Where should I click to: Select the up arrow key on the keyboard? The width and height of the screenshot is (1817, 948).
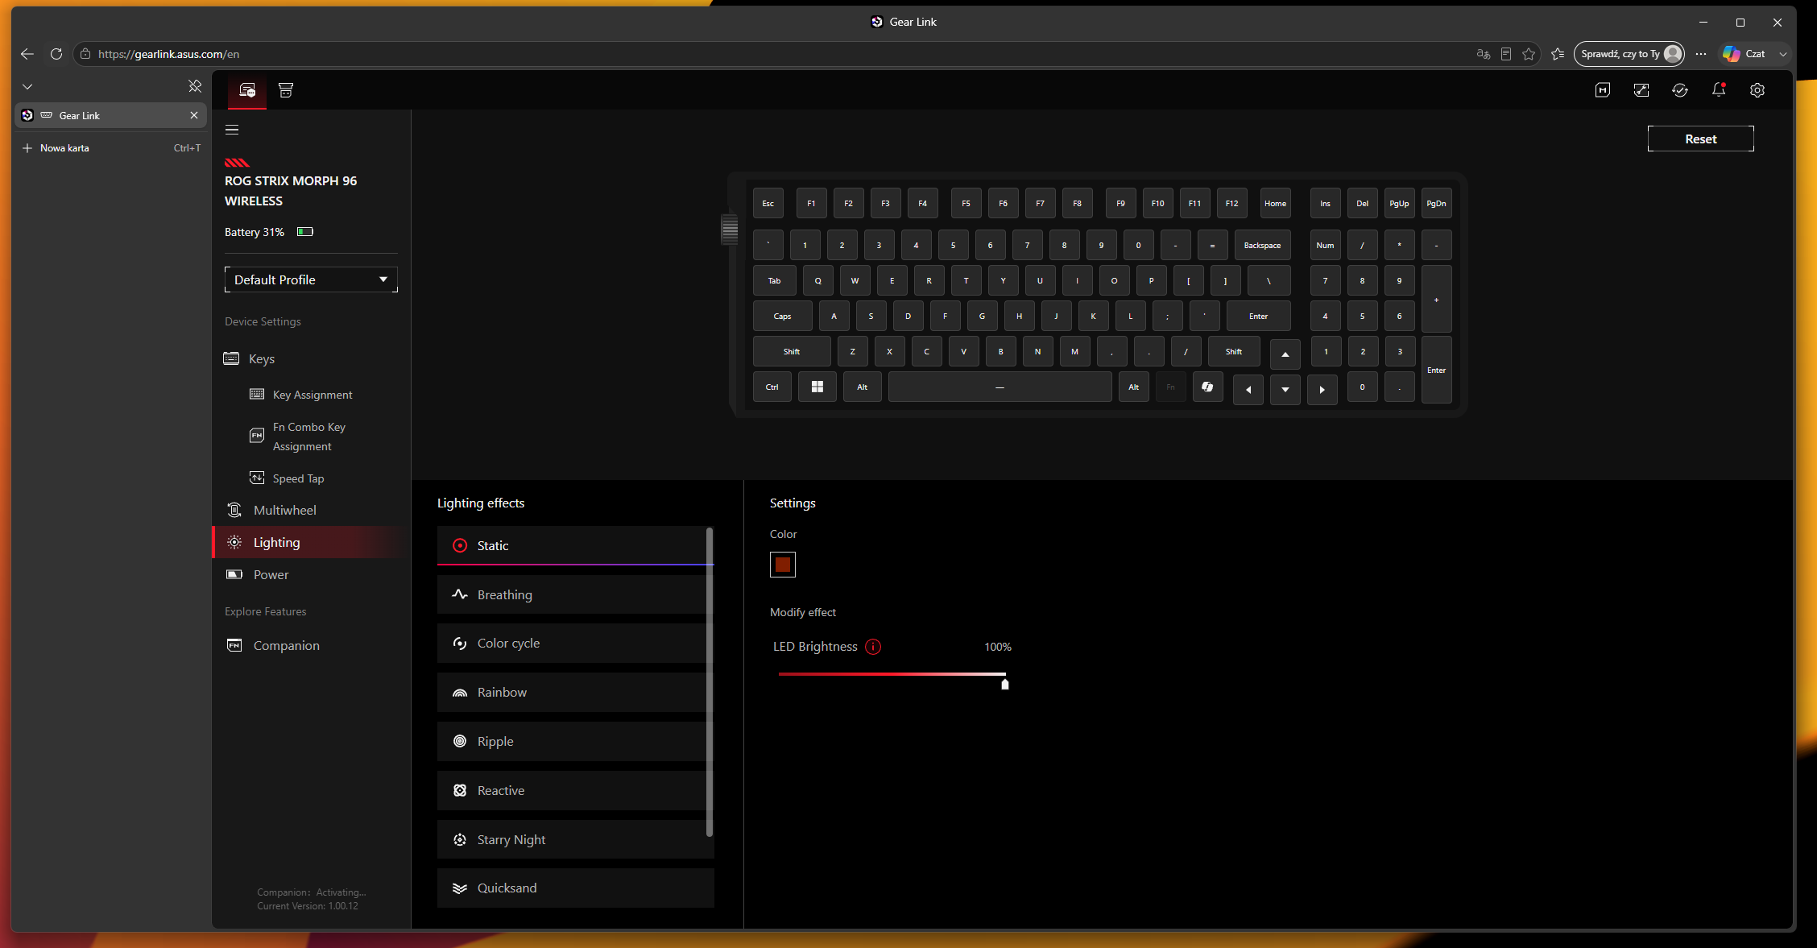point(1285,354)
